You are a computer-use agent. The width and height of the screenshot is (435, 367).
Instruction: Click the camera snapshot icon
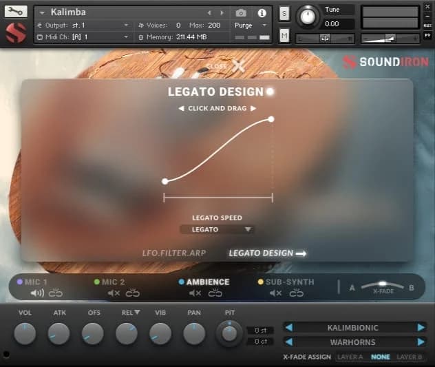241,13
